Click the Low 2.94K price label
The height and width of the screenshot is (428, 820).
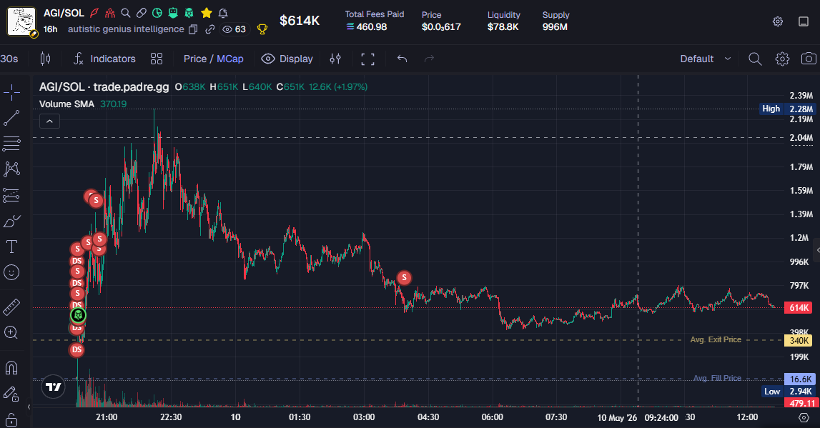point(788,392)
